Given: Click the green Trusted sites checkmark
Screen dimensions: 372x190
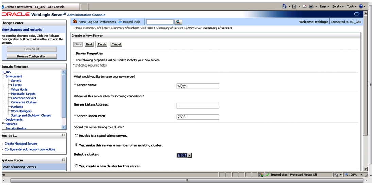Looking at the screenshot, I should pos(267,175).
